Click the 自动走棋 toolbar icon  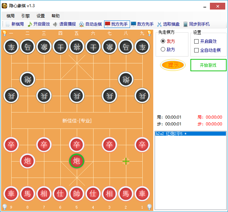82,24
